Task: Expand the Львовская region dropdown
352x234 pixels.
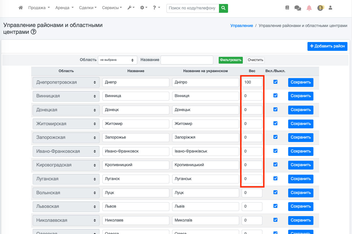Action: [x=66, y=206]
